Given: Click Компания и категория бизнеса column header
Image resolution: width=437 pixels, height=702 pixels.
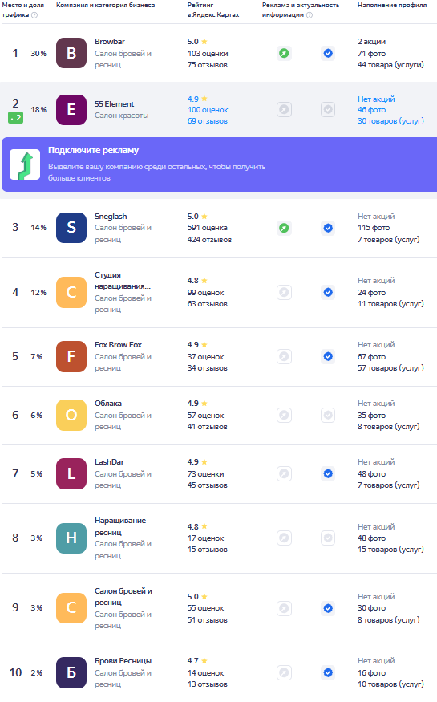Looking at the screenshot, I should click(x=105, y=5).
